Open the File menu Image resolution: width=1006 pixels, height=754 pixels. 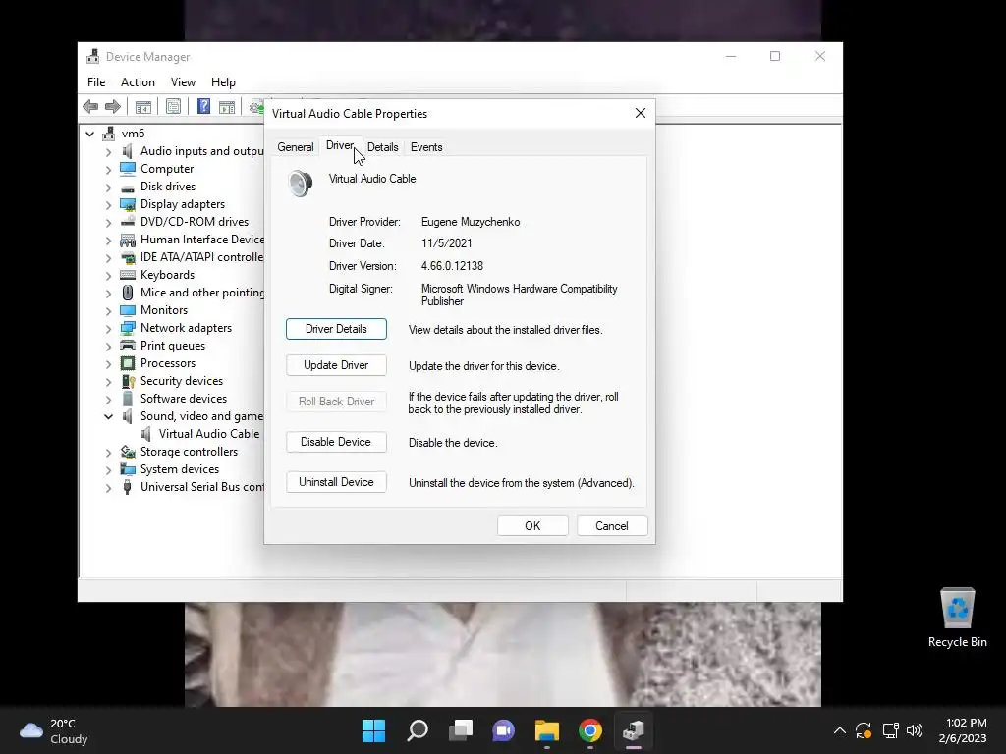coord(96,82)
